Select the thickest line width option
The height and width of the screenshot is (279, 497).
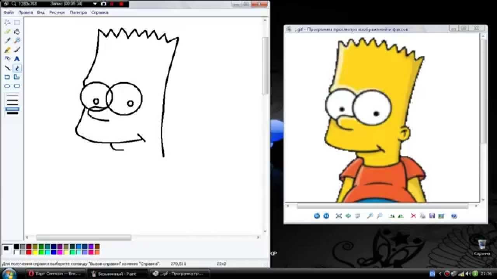point(12,113)
